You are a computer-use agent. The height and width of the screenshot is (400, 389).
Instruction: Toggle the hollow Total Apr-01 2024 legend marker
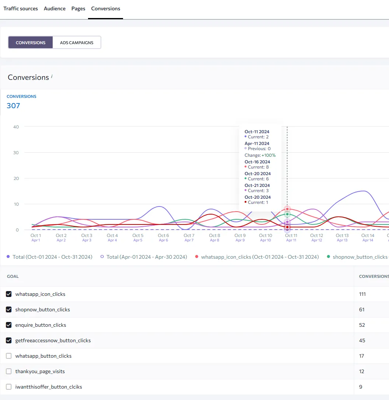[x=102, y=256]
